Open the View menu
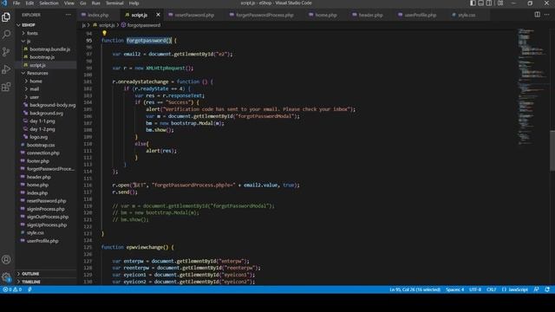Viewport: 555px width, 312px height. coord(69,3)
